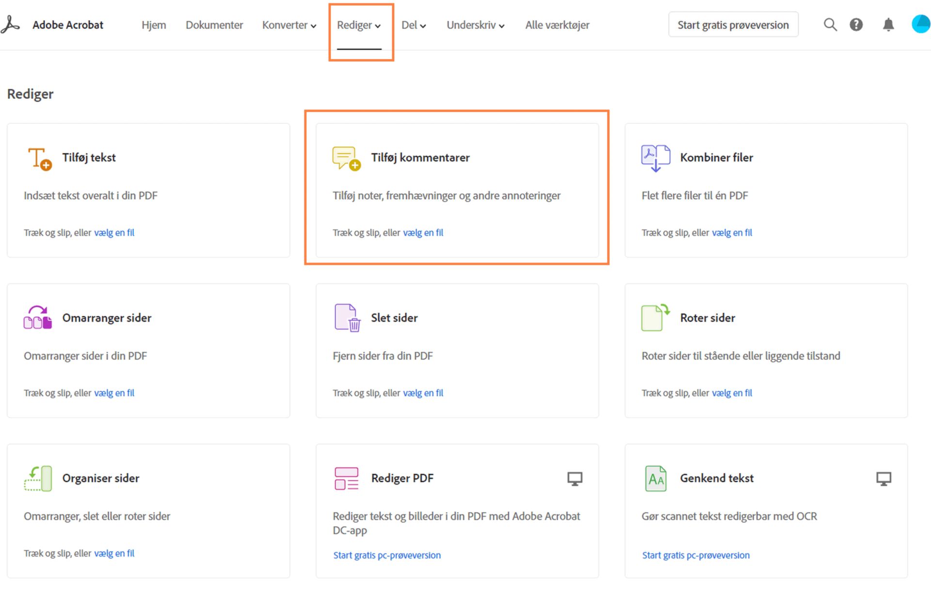The image size is (931, 603).
Task: Select the Roter sider card title
Action: pos(707,318)
